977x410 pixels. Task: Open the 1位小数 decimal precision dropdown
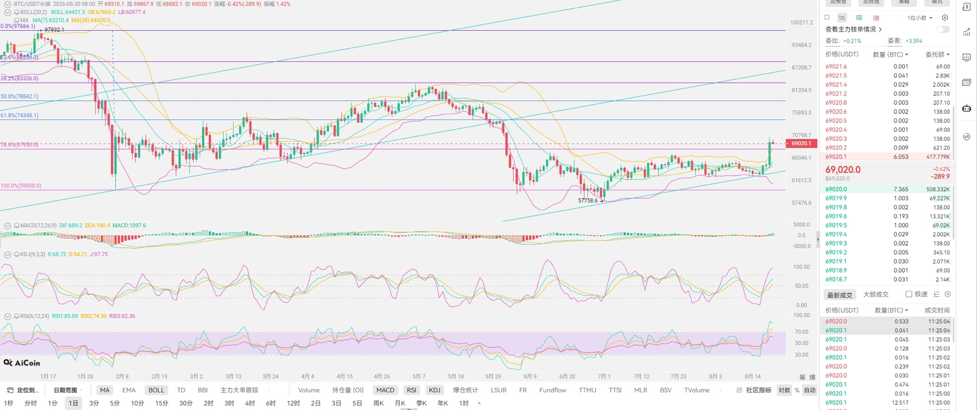tap(920, 18)
